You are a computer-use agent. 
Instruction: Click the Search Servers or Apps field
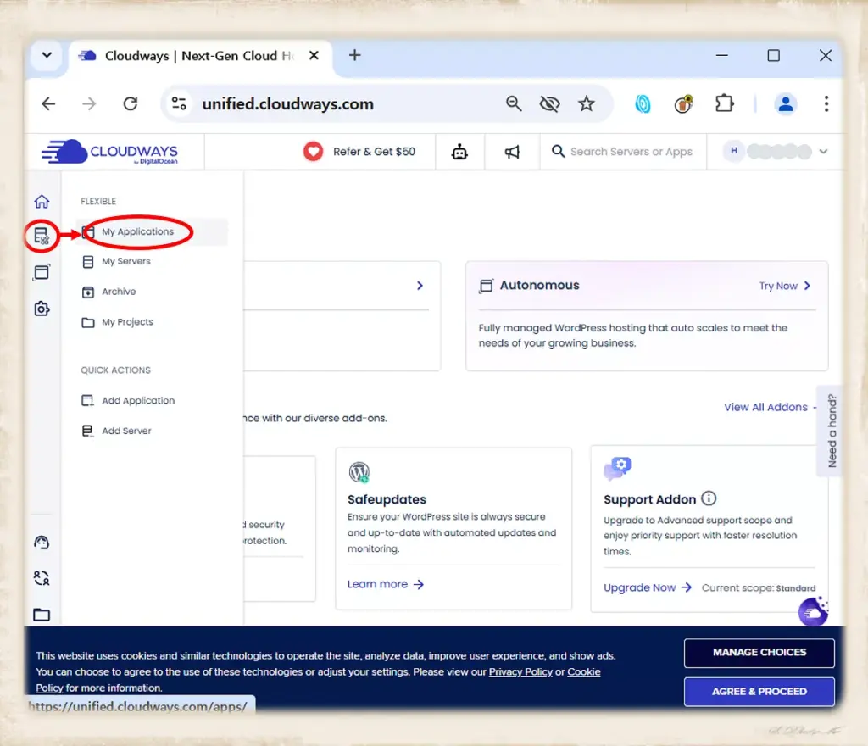[x=631, y=152]
